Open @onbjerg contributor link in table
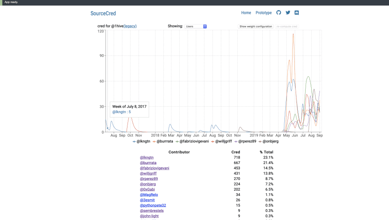The height and width of the screenshot is (220, 389). 148,184
